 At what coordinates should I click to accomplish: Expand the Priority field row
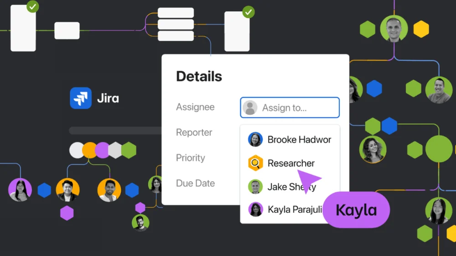click(191, 158)
